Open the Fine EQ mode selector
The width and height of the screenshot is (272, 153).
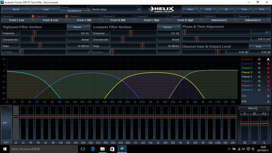(254, 108)
